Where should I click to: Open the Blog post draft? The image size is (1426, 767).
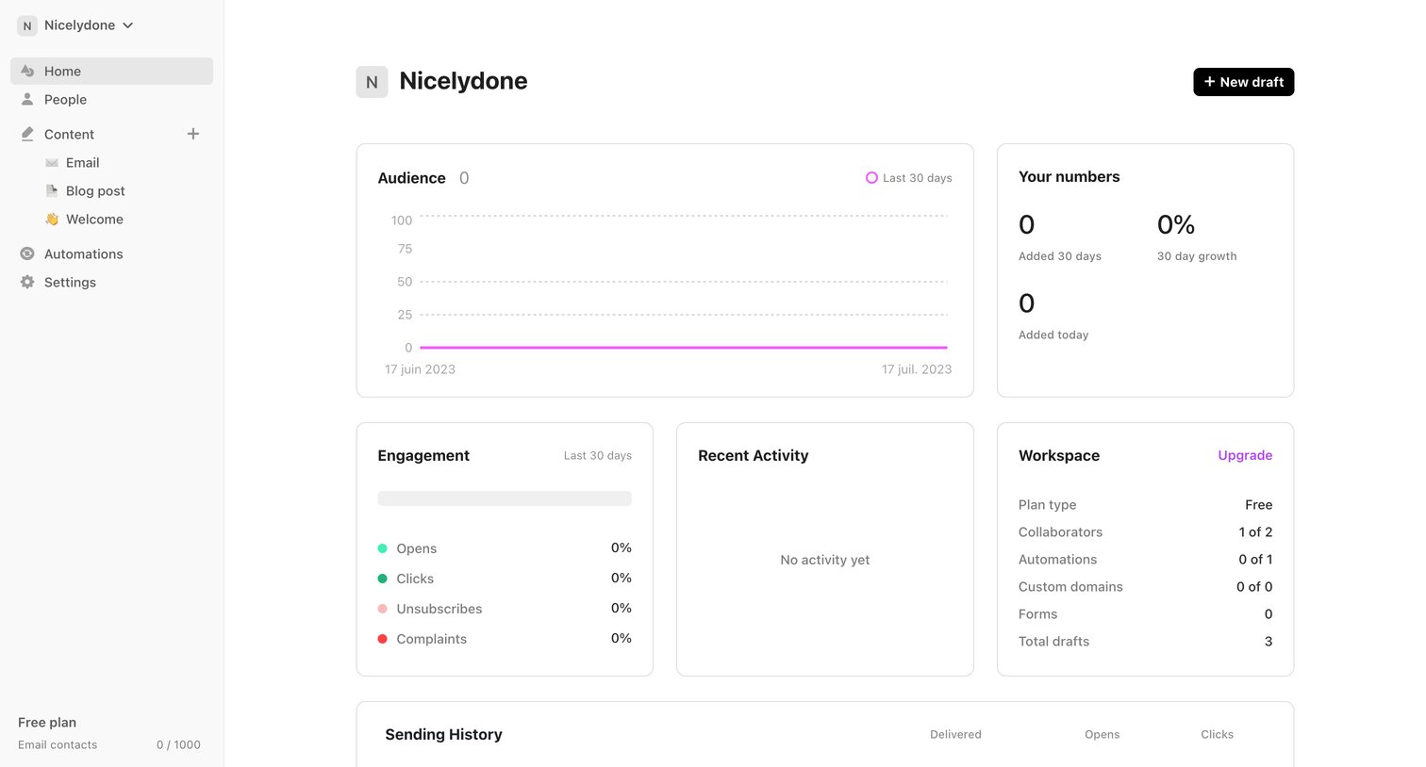[95, 191]
